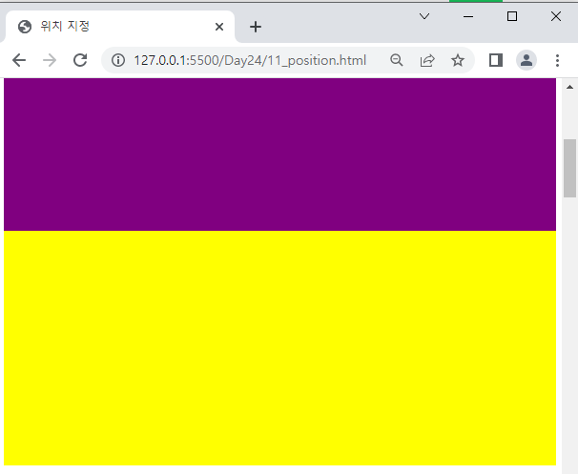The height and width of the screenshot is (474, 578).
Task: Click the vertical scrollbar thumb
Action: click(569, 168)
